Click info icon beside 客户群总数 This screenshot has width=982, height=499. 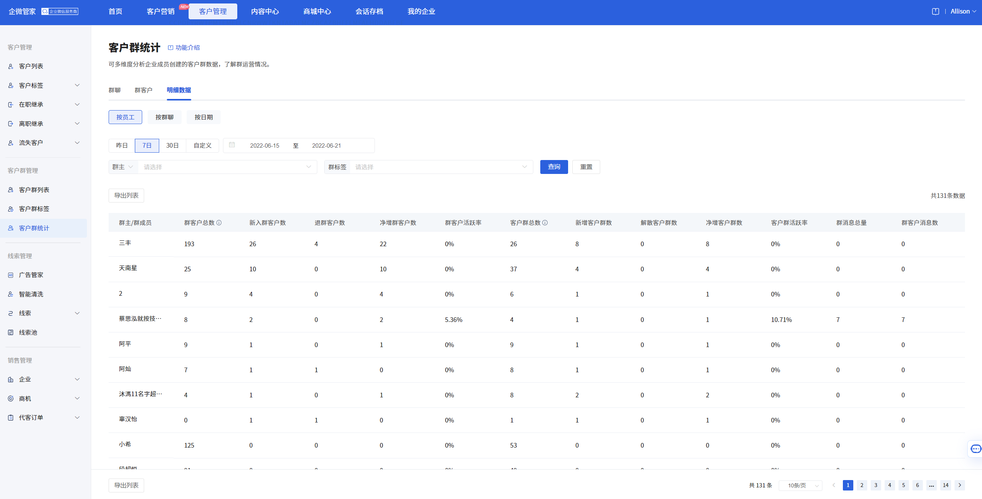(x=545, y=223)
